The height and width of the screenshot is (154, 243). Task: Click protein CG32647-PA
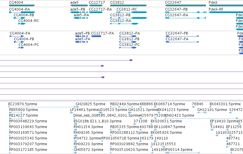click(177, 39)
